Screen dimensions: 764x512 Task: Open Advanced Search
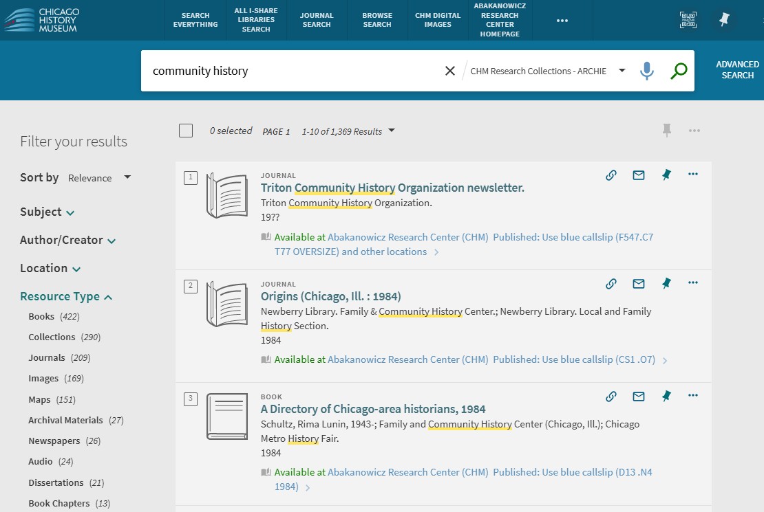tap(737, 70)
